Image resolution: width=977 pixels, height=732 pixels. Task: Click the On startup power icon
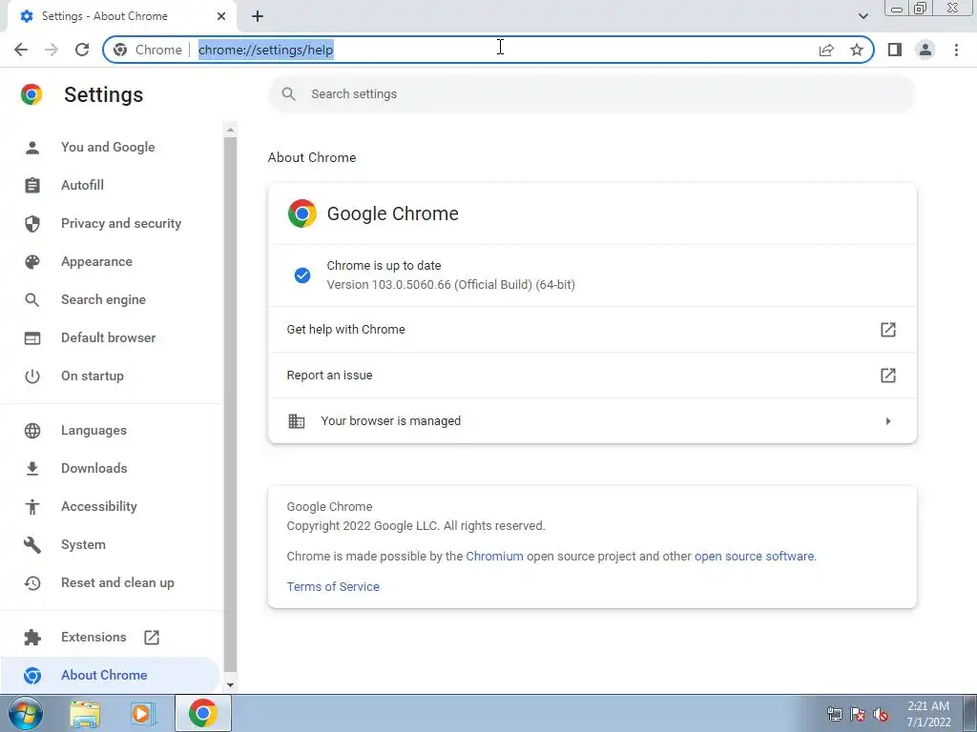[x=31, y=376]
